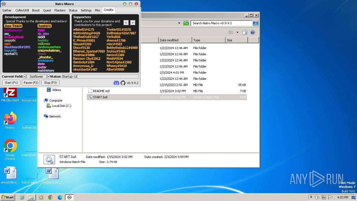This screenshot has width=357, height=201.
Task: Open the GitHub icon in Natro Macro
Action: (123, 83)
